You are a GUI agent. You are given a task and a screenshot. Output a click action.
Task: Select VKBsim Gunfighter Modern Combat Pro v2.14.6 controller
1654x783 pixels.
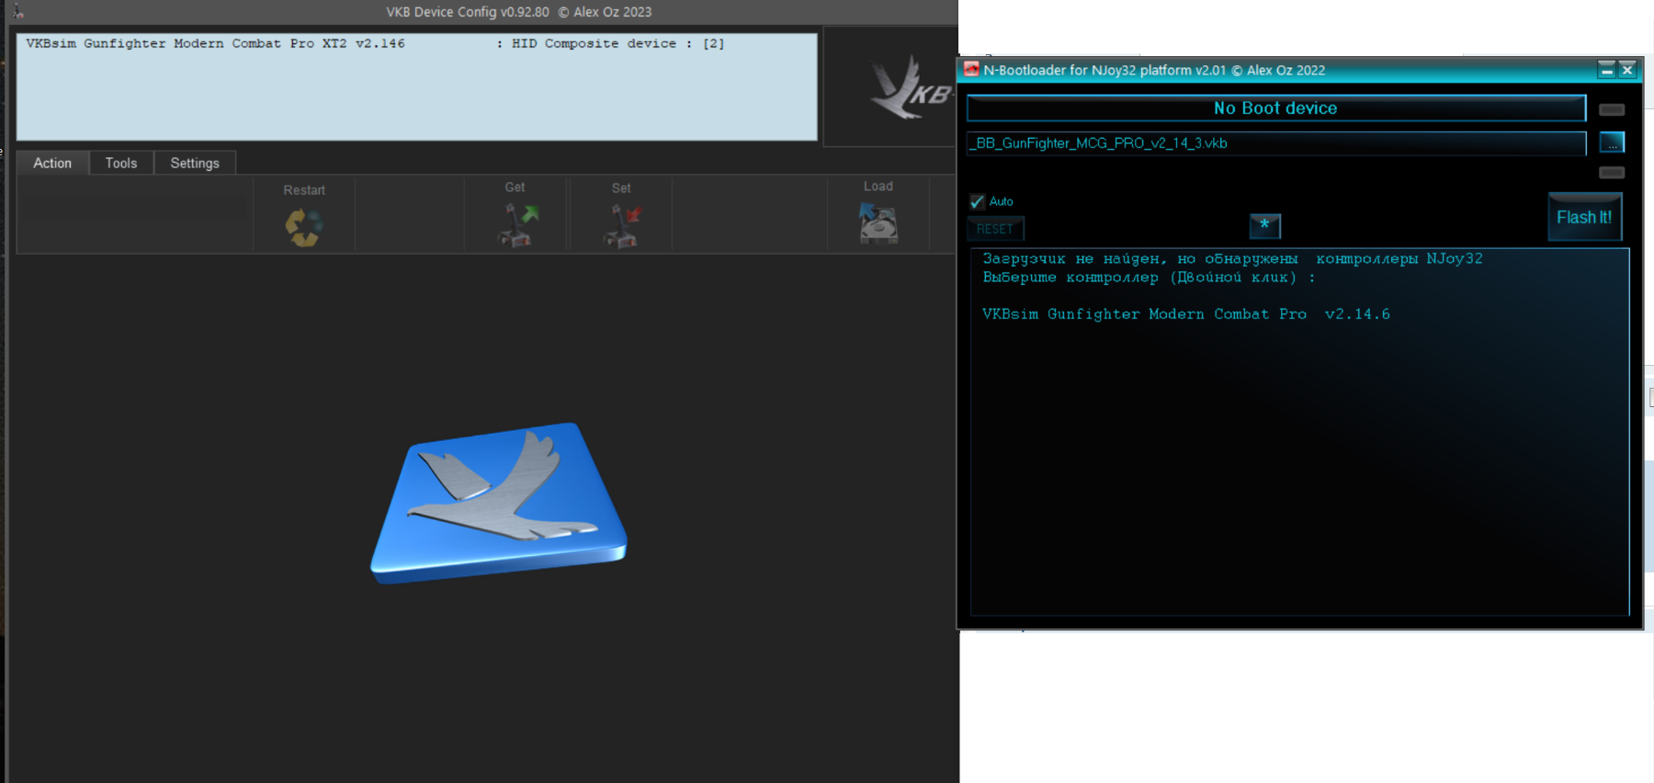[x=1186, y=314]
